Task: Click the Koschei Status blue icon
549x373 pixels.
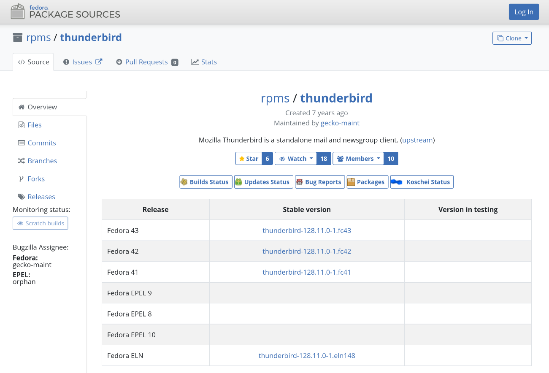Action: (396, 182)
